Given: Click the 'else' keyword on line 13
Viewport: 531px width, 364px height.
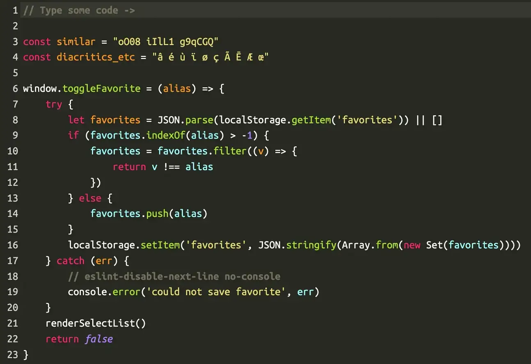Looking at the screenshot, I should point(90,198).
